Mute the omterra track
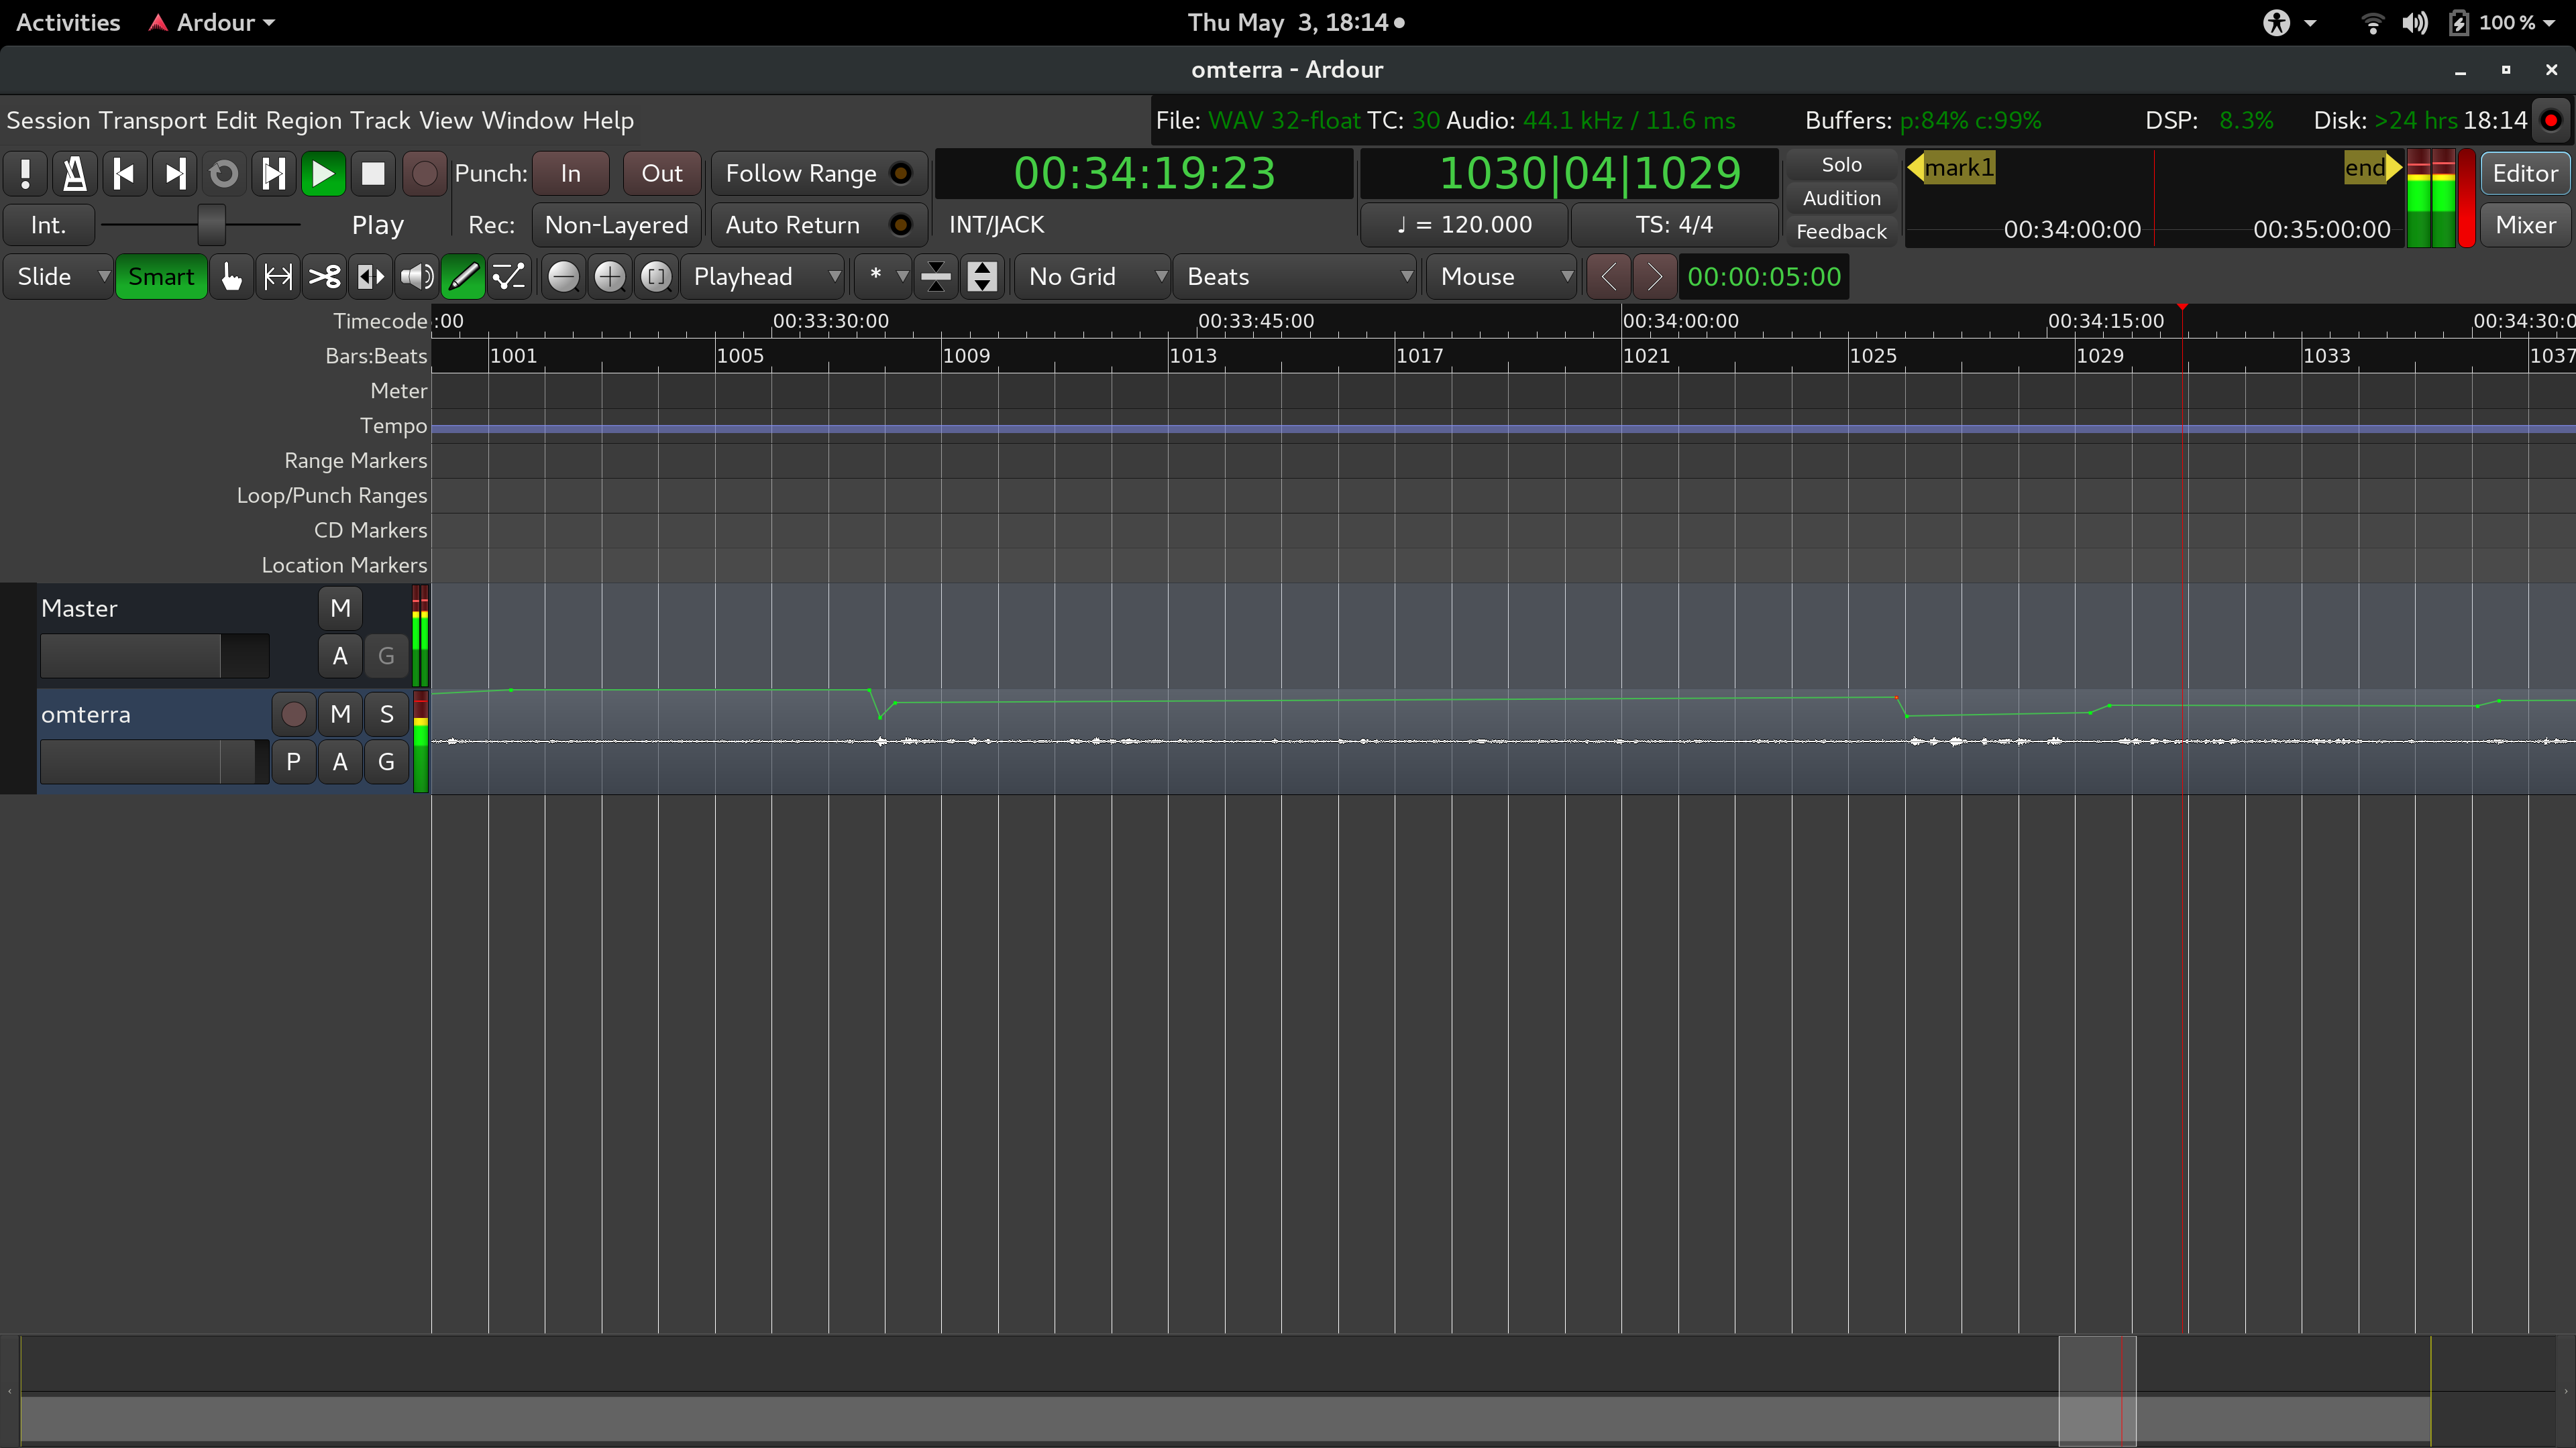 coord(340,715)
